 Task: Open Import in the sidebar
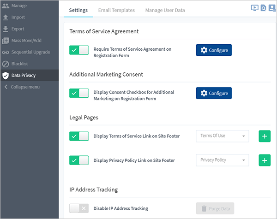pyautogui.click(x=30, y=18)
